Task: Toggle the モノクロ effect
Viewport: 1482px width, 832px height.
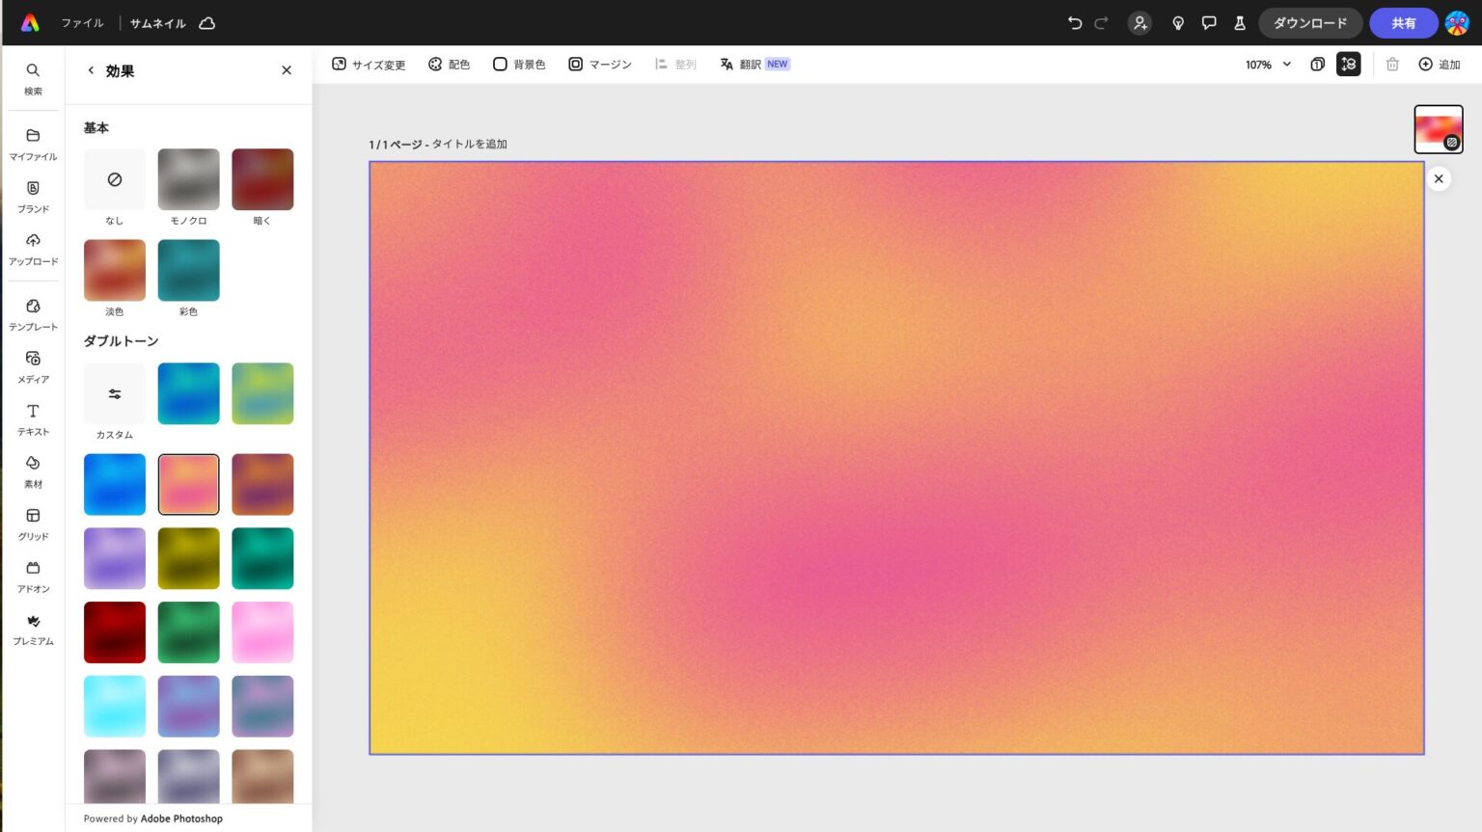Action: [188, 179]
